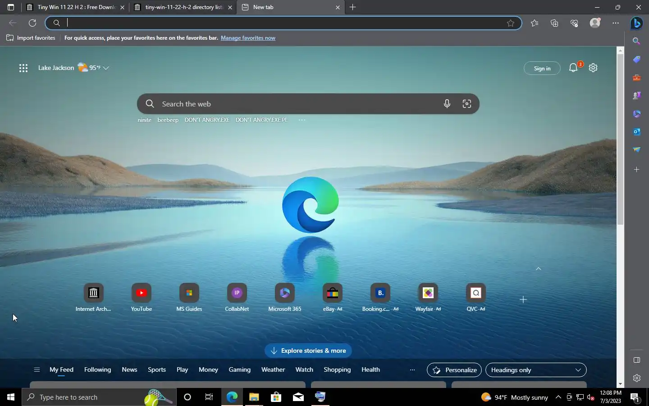
Task: Open sidebar Search icon
Action: coord(636,41)
